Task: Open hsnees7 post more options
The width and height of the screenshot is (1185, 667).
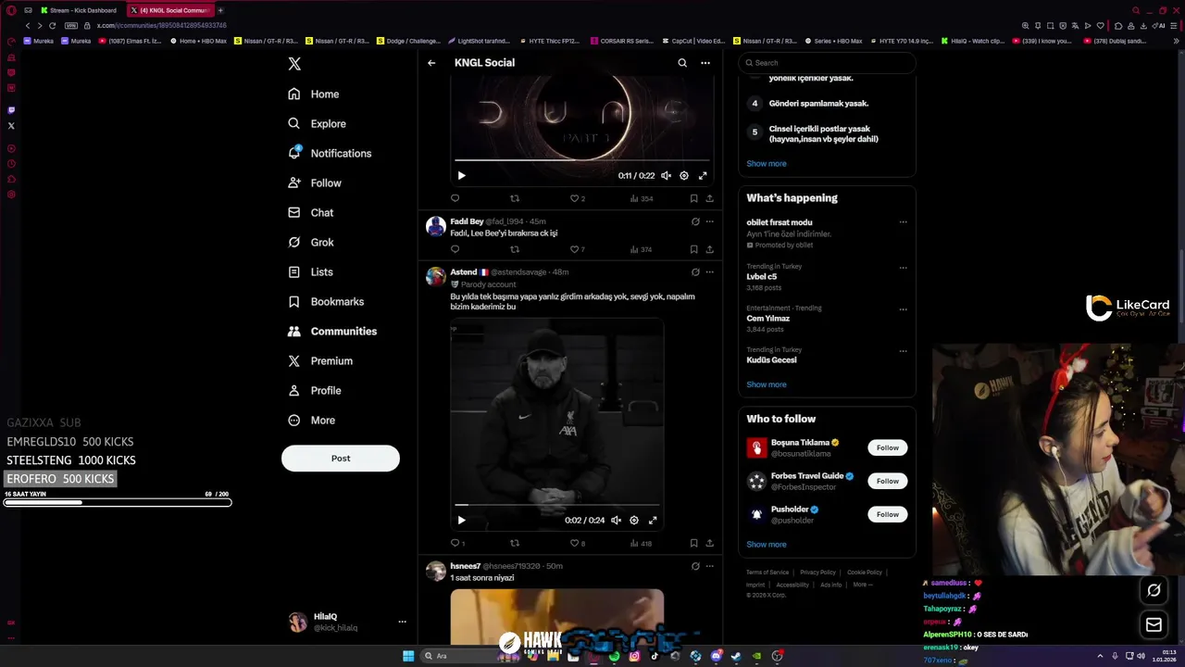Action: coord(710,566)
